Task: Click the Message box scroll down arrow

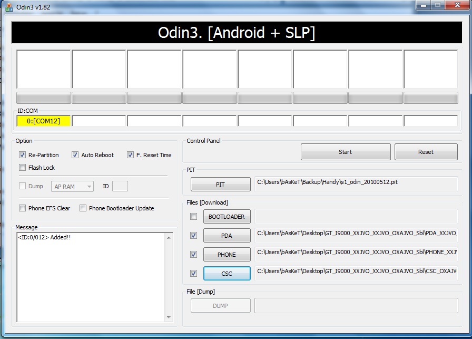Action: (169, 317)
